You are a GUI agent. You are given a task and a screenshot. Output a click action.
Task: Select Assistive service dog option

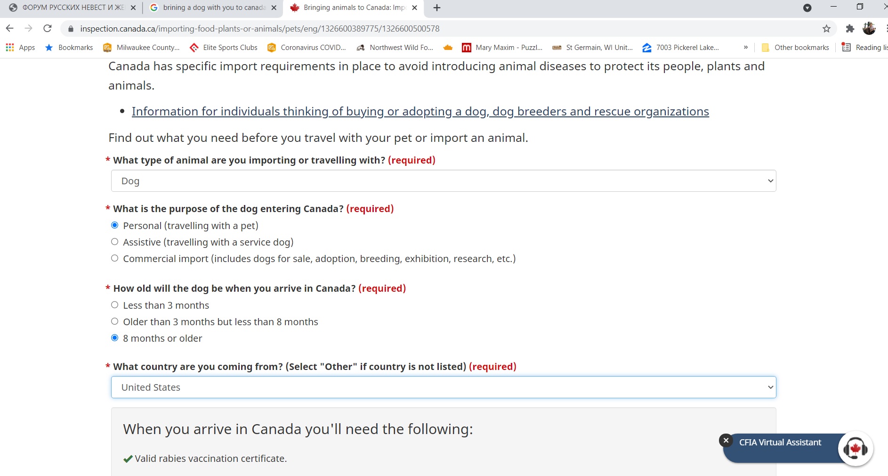[x=115, y=242]
